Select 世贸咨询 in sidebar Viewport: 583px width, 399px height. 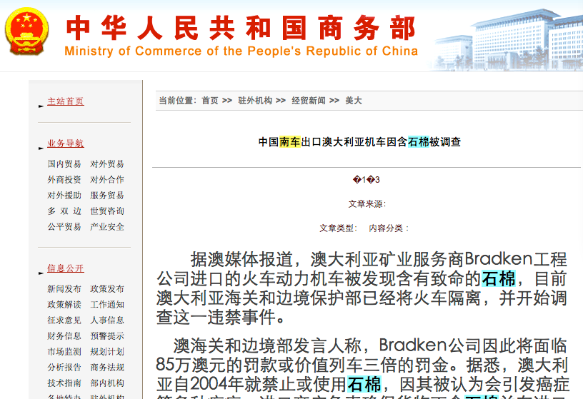[x=107, y=211]
